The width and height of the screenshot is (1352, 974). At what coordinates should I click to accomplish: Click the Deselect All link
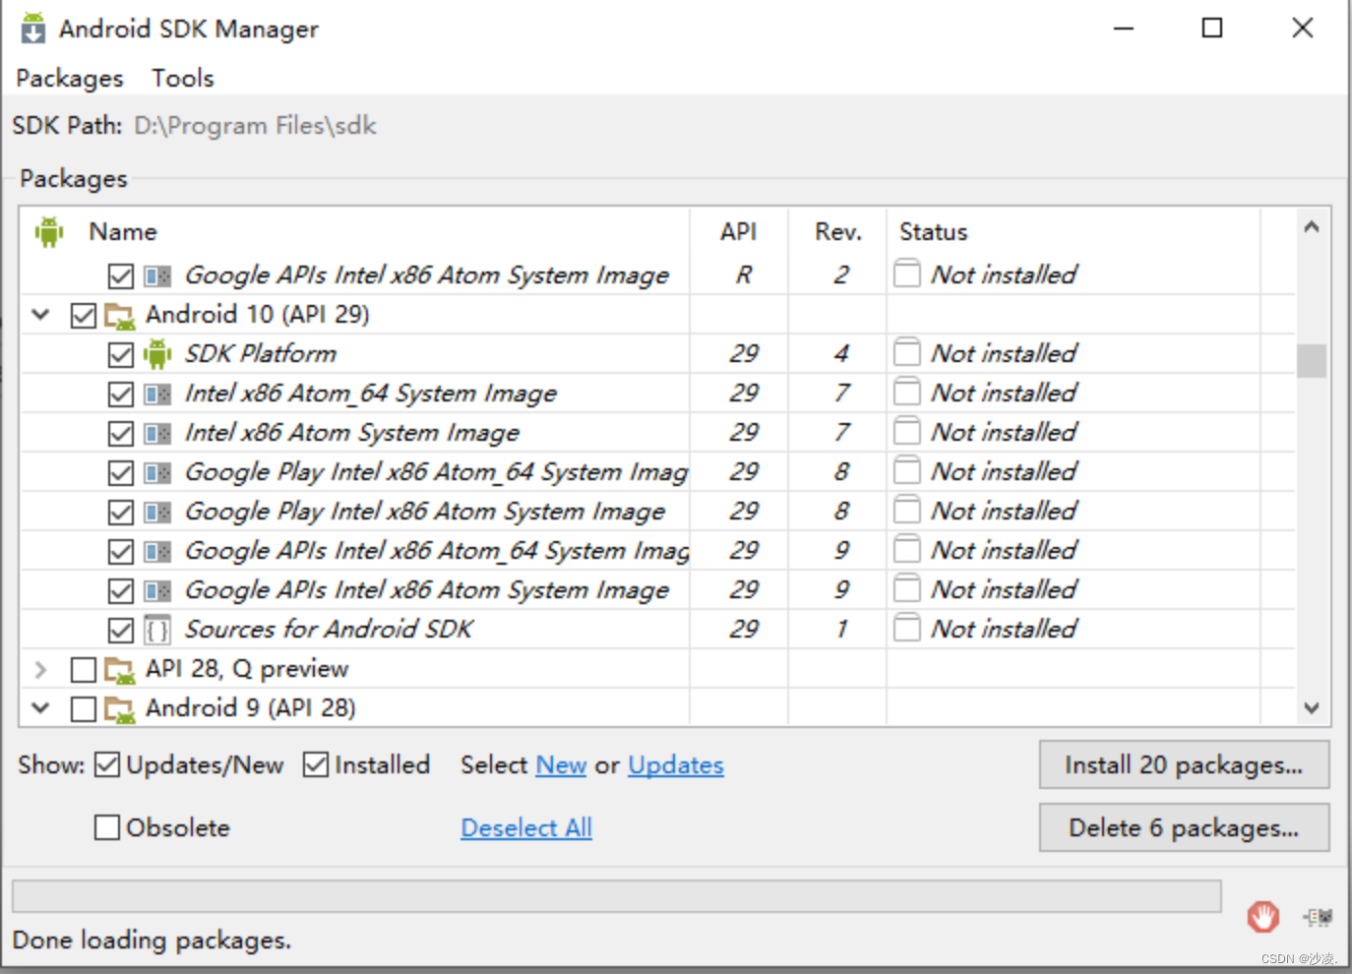coord(526,827)
